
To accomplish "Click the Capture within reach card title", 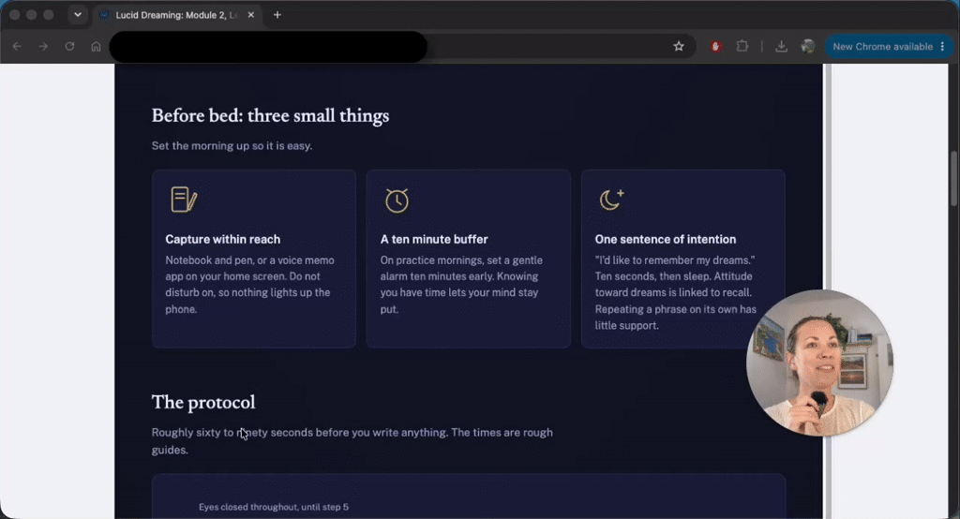I will pyautogui.click(x=223, y=239).
